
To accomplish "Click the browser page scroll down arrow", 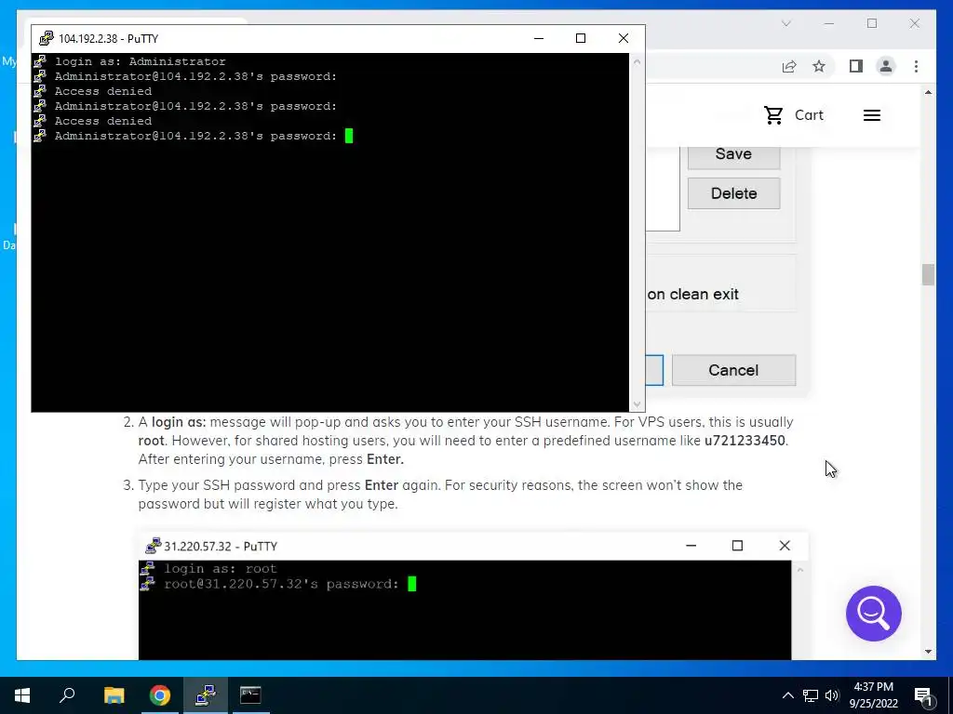I will pos(928,652).
